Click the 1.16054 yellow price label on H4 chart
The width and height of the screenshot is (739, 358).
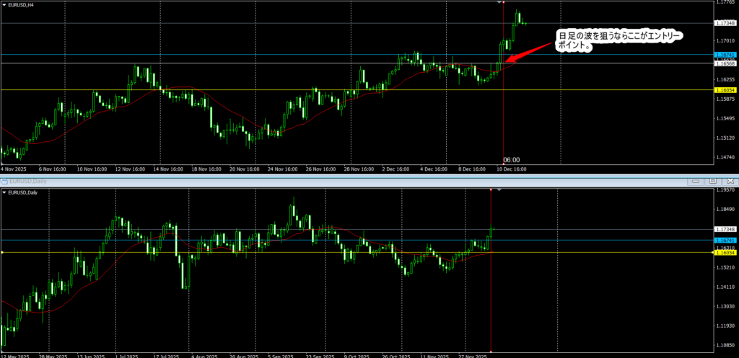pos(725,90)
